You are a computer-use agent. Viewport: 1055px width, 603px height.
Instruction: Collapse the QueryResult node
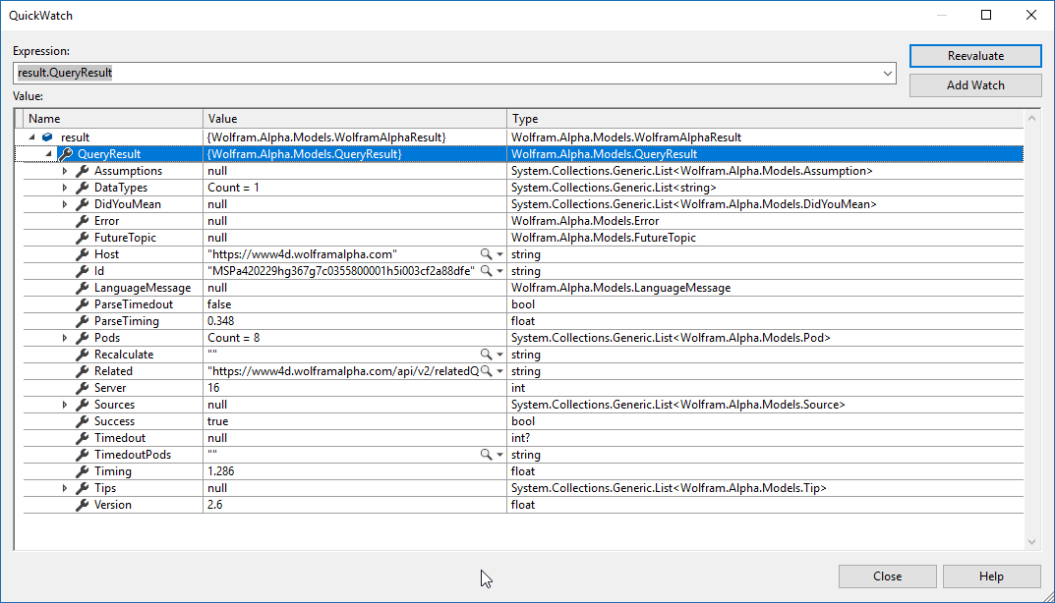(48, 154)
